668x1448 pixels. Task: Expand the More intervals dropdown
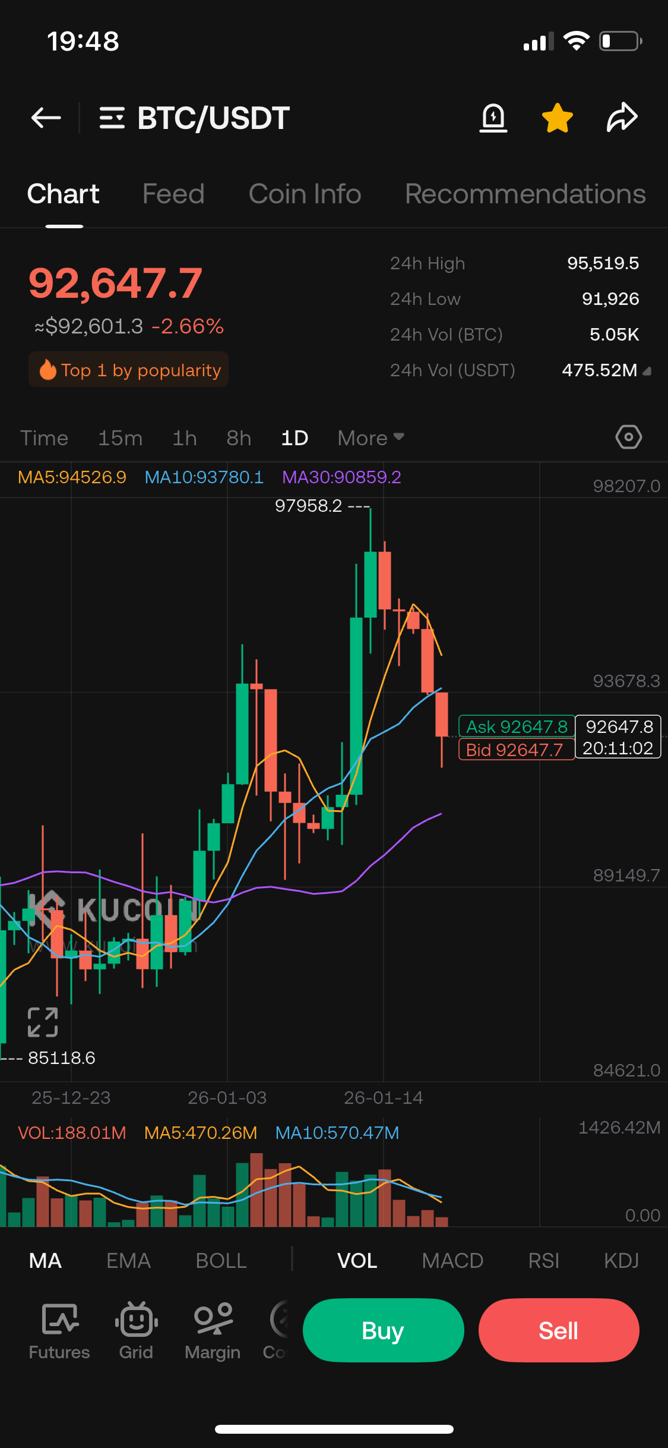[371, 438]
